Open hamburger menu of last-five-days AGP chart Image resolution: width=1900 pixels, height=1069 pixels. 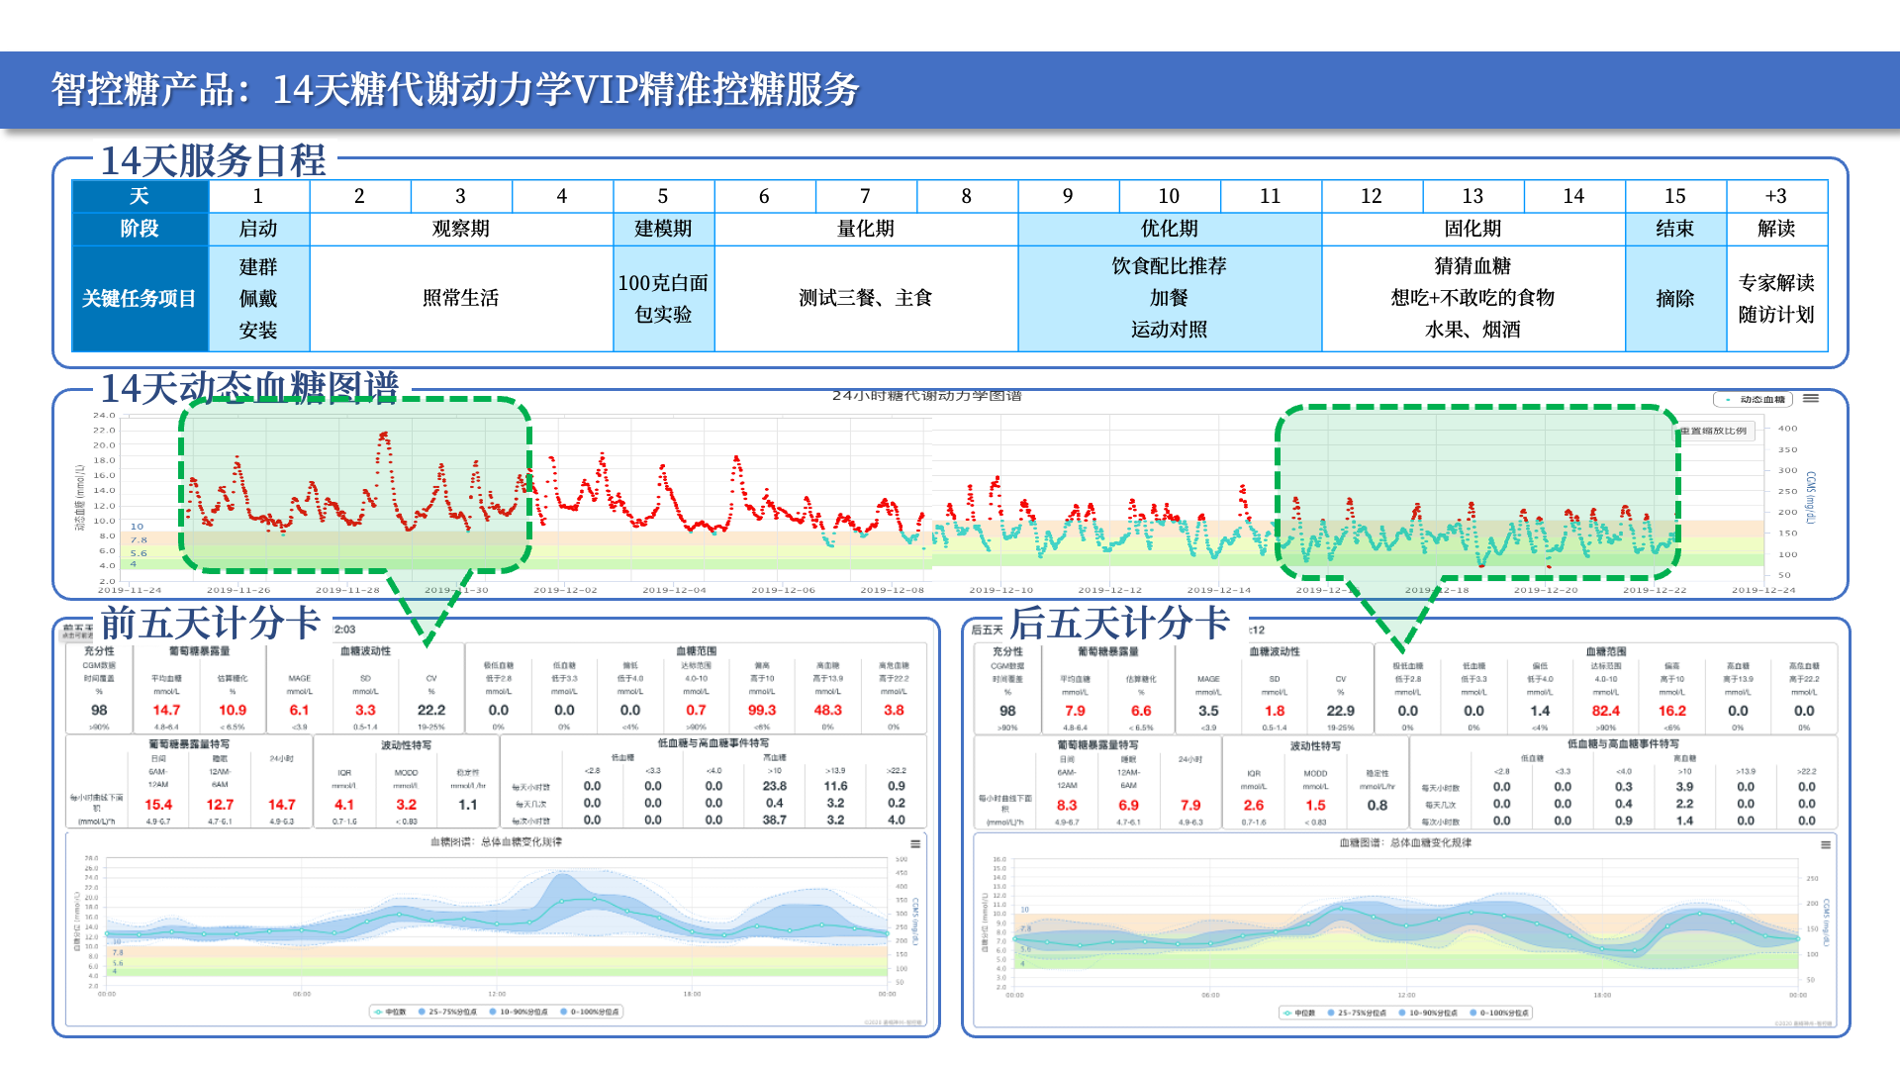[1825, 845]
